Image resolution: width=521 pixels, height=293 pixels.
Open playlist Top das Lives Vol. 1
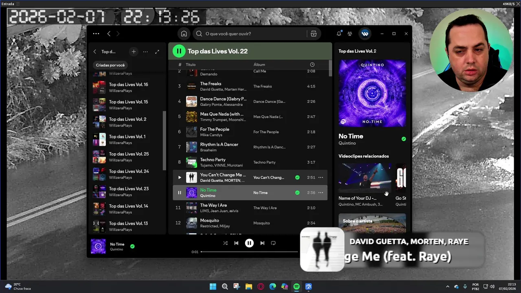(127, 139)
